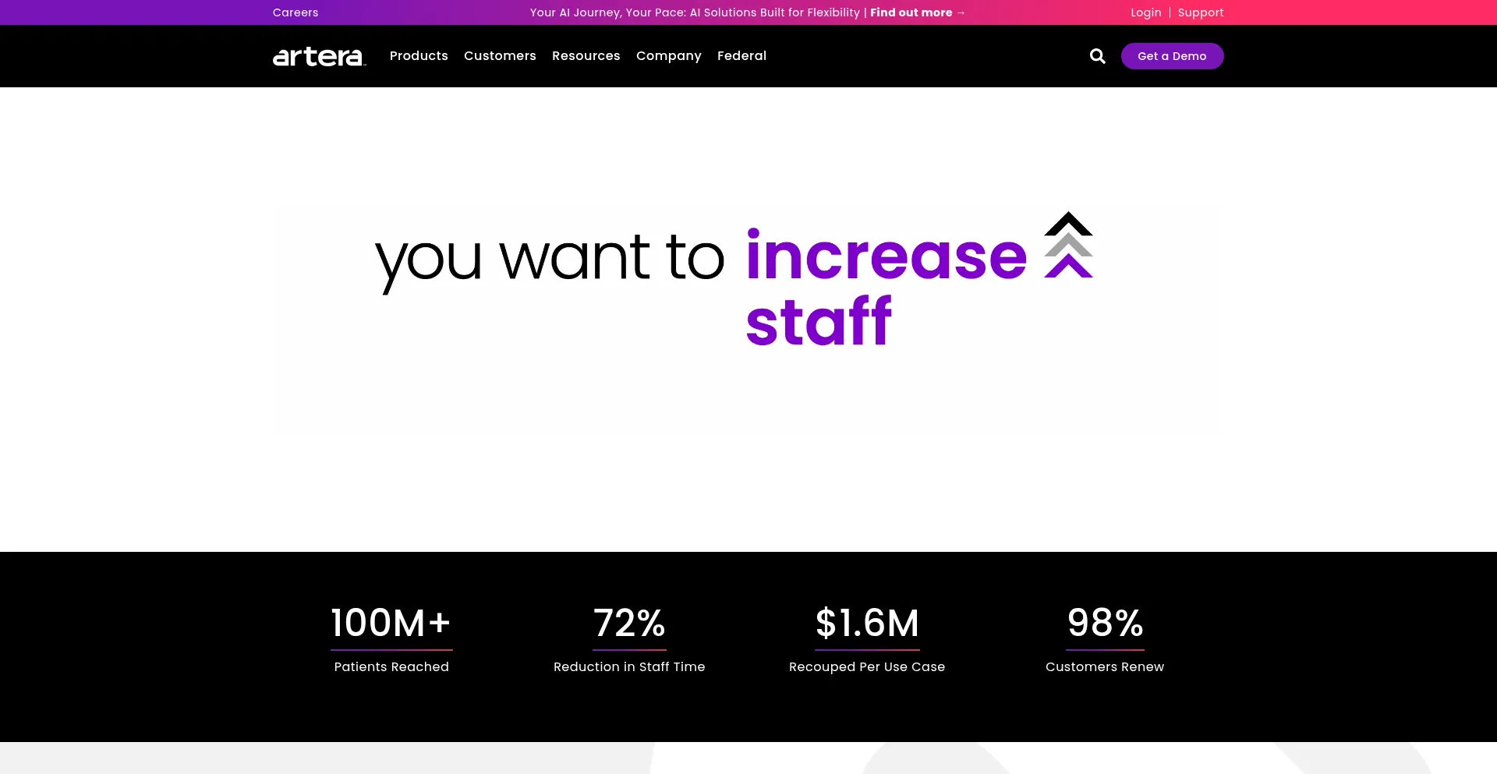Expand the Customers navigation item
The image size is (1497, 774).
(500, 56)
